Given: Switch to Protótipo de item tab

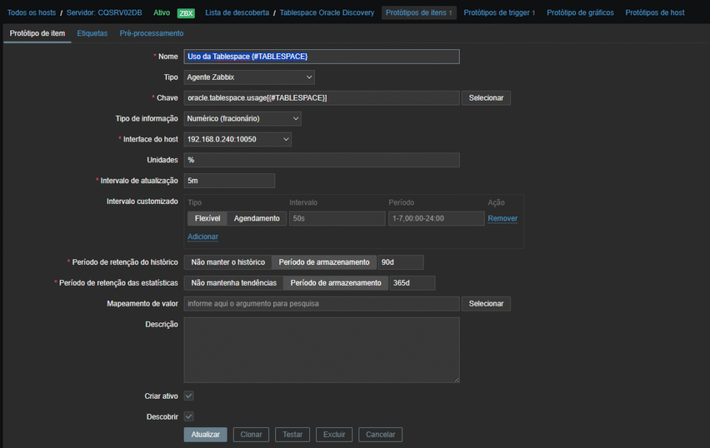Looking at the screenshot, I should point(37,33).
